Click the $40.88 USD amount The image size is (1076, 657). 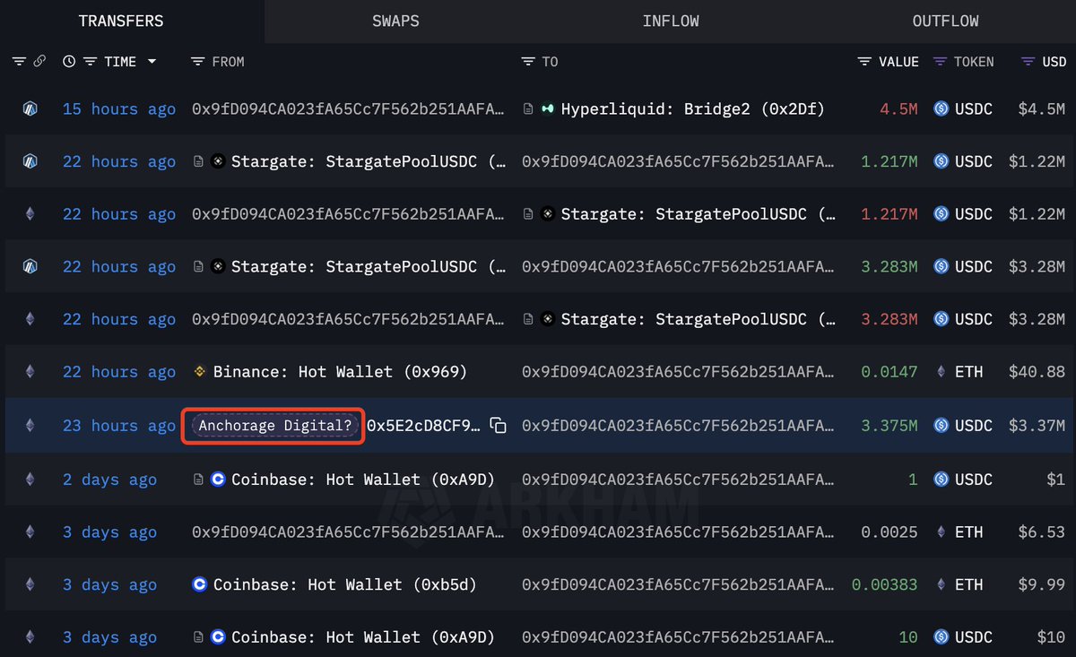(1037, 372)
